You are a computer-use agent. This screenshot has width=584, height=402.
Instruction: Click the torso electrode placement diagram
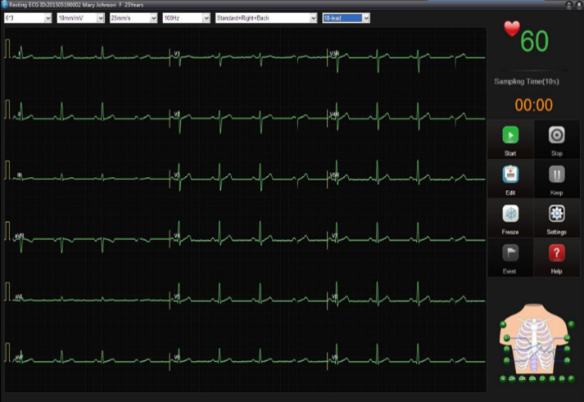pyautogui.click(x=535, y=343)
